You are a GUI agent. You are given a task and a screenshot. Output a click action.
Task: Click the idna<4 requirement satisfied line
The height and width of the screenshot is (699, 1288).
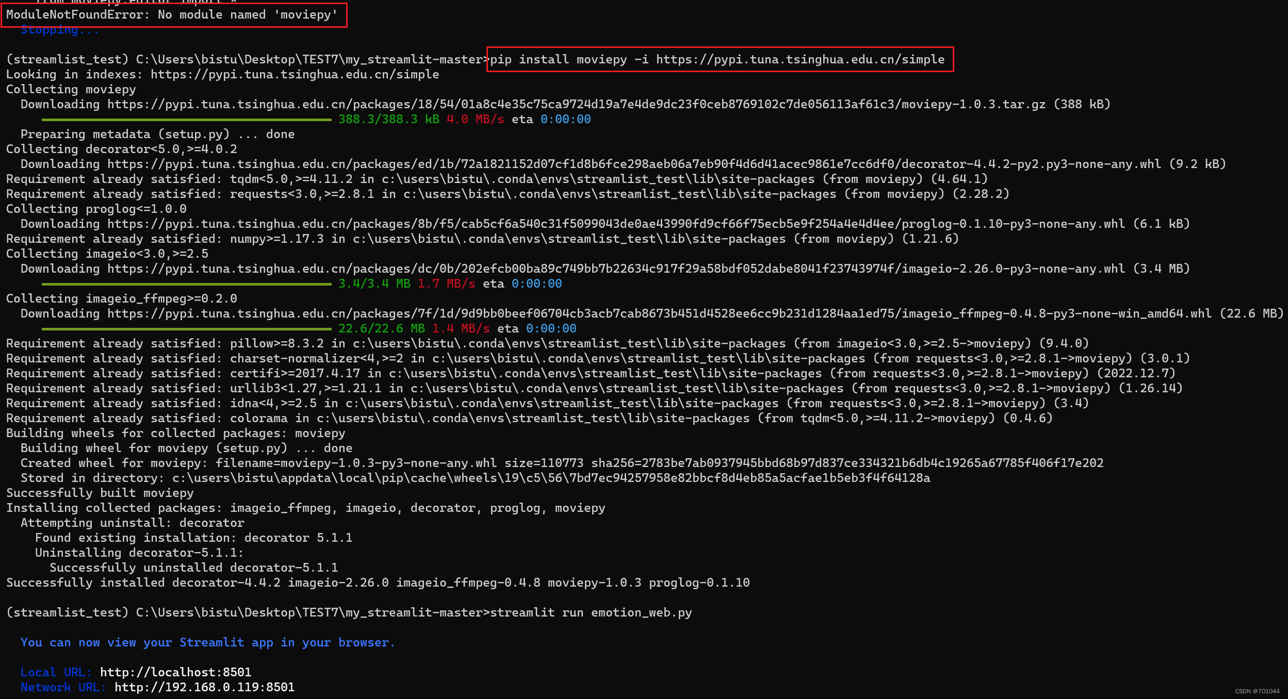click(547, 404)
